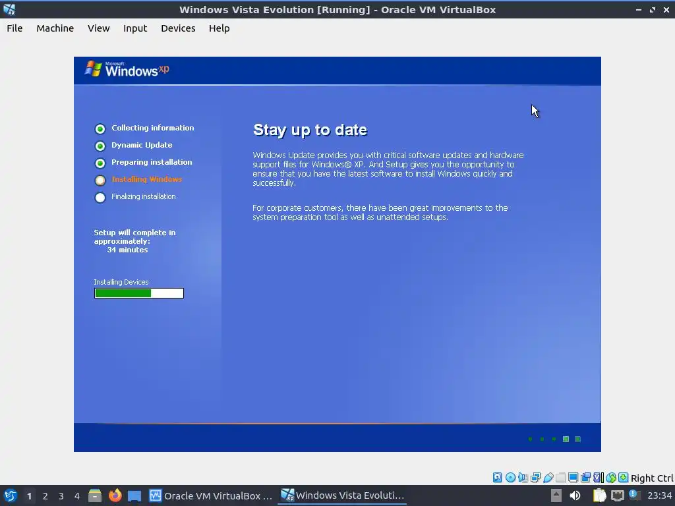Screen dimensions: 675x506
Task: Open the optical drive status icon
Action: pyautogui.click(x=510, y=477)
